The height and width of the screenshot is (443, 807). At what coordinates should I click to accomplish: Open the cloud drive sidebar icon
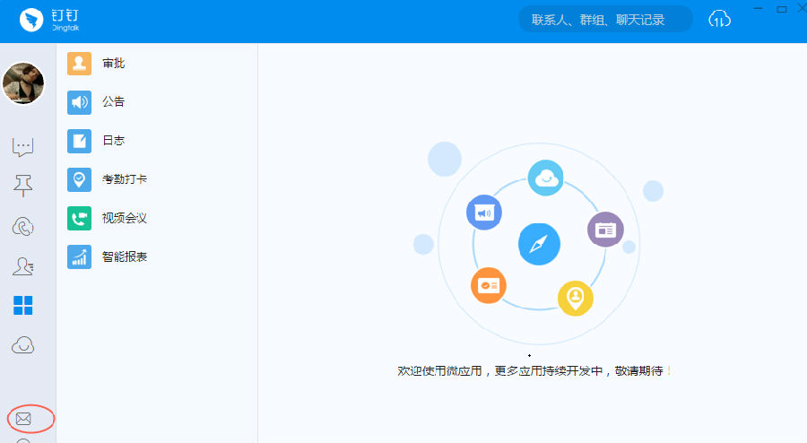[22, 344]
